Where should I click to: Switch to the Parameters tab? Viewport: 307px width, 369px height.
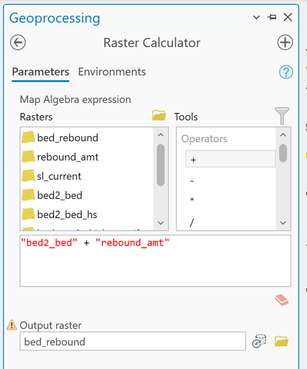tap(40, 72)
